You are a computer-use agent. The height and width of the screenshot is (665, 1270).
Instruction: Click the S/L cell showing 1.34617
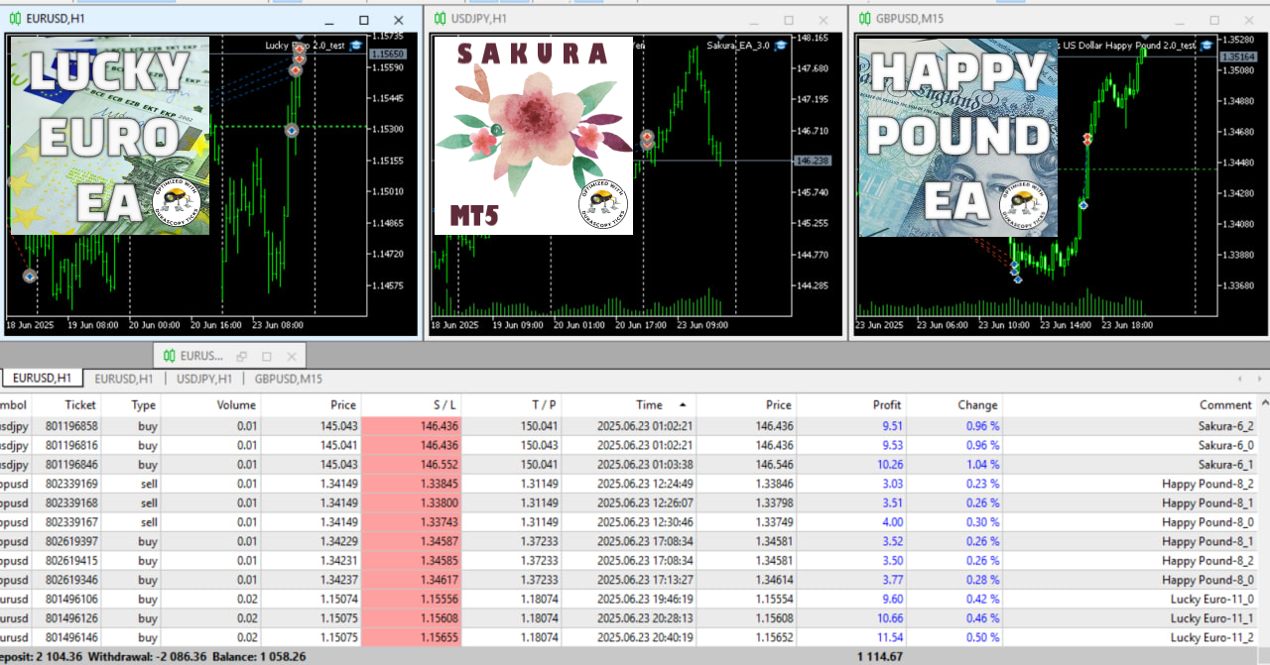click(412, 579)
